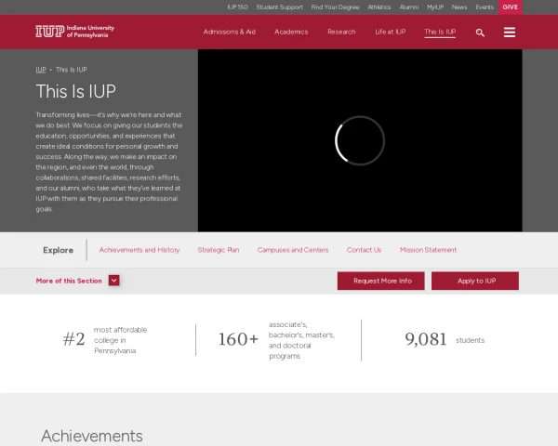The height and width of the screenshot is (446, 558).
Task: Go to Find Your Degree
Action: pyautogui.click(x=335, y=7)
